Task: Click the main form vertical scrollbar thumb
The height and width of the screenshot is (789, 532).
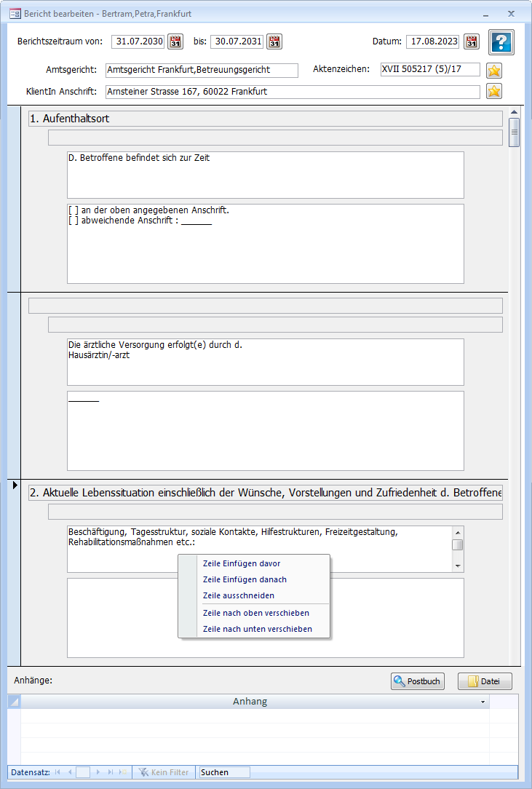Action: coord(514,132)
